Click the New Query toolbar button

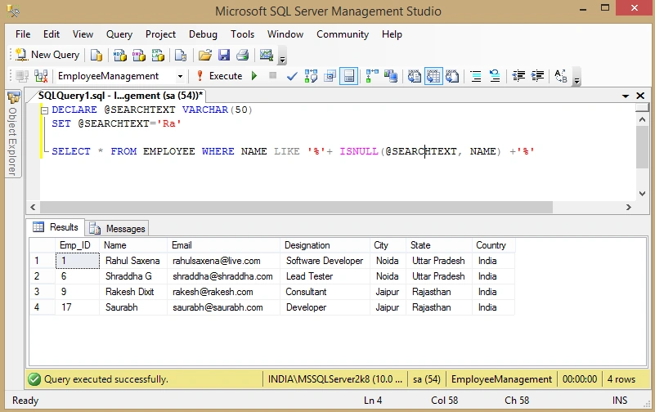click(x=47, y=55)
